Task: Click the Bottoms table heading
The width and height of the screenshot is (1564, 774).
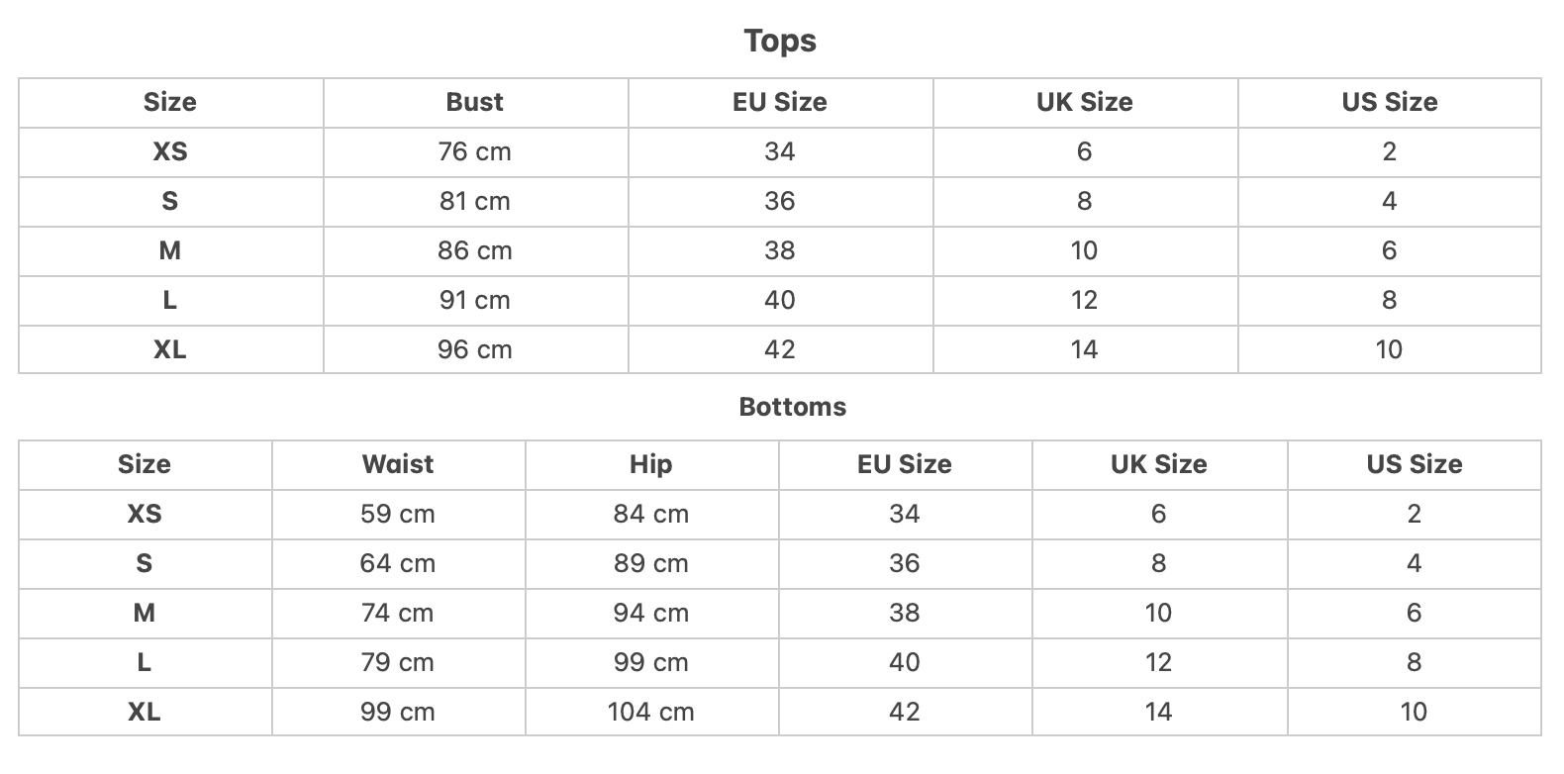Action: point(793,407)
